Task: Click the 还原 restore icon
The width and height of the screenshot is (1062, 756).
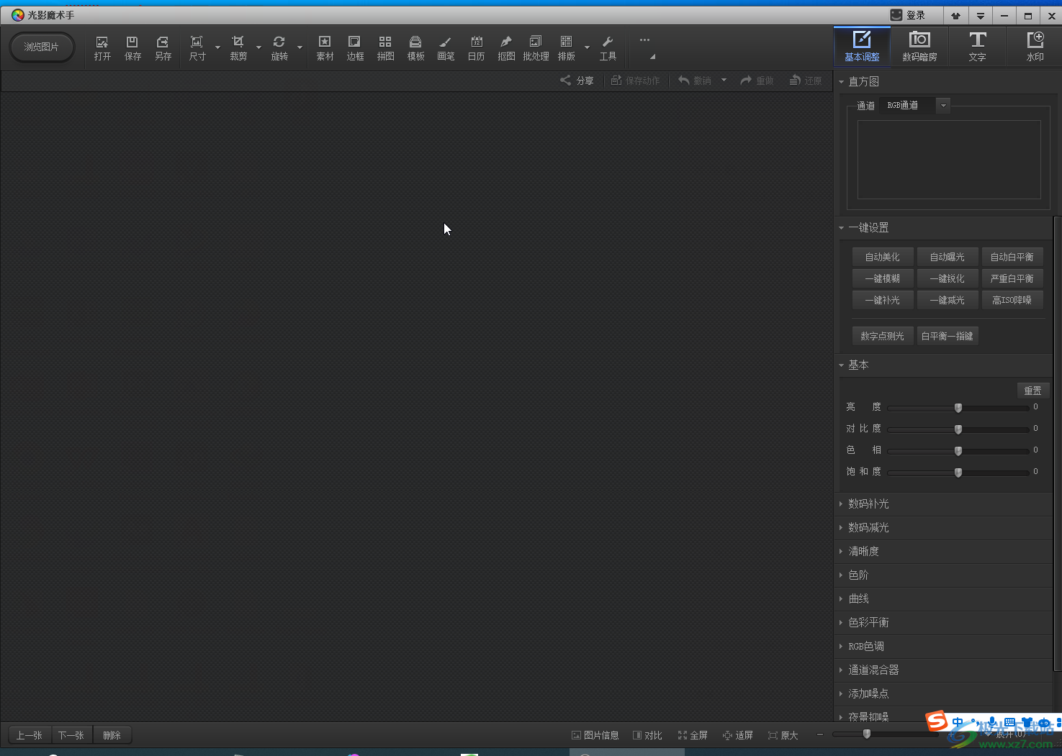Action: click(x=806, y=81)
